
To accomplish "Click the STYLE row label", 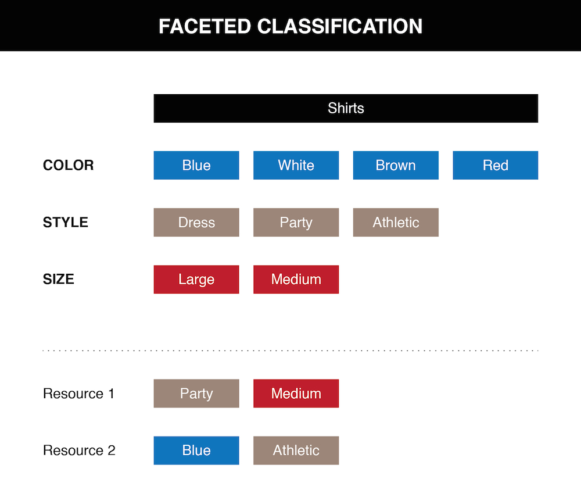I will click(x=66, y=222).
